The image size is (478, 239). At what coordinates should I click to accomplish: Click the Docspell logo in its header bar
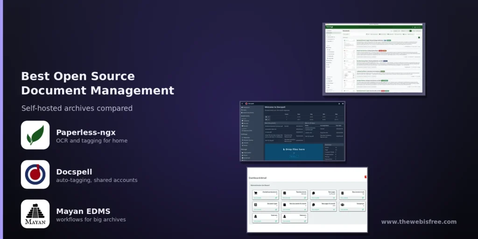(246, 104)
